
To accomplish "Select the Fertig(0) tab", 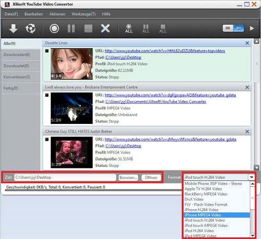I will tap(20, 88).
